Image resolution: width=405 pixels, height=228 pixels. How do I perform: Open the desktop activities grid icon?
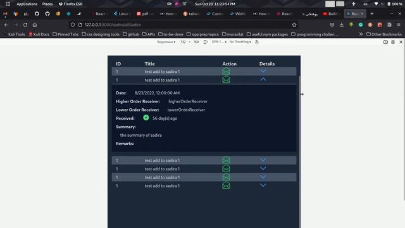pyautogui.click(x=8, y=4)
